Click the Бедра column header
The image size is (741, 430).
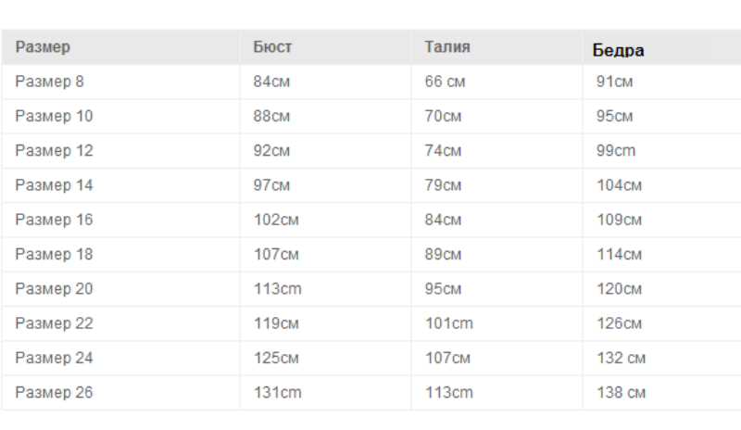pos(619,50)
